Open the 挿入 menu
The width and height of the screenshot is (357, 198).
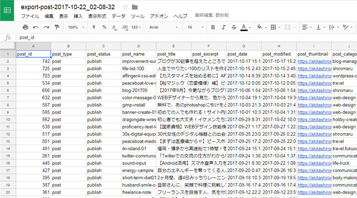(78, 16)
